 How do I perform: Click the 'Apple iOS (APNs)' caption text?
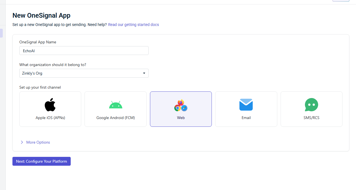tap(50, 118)
